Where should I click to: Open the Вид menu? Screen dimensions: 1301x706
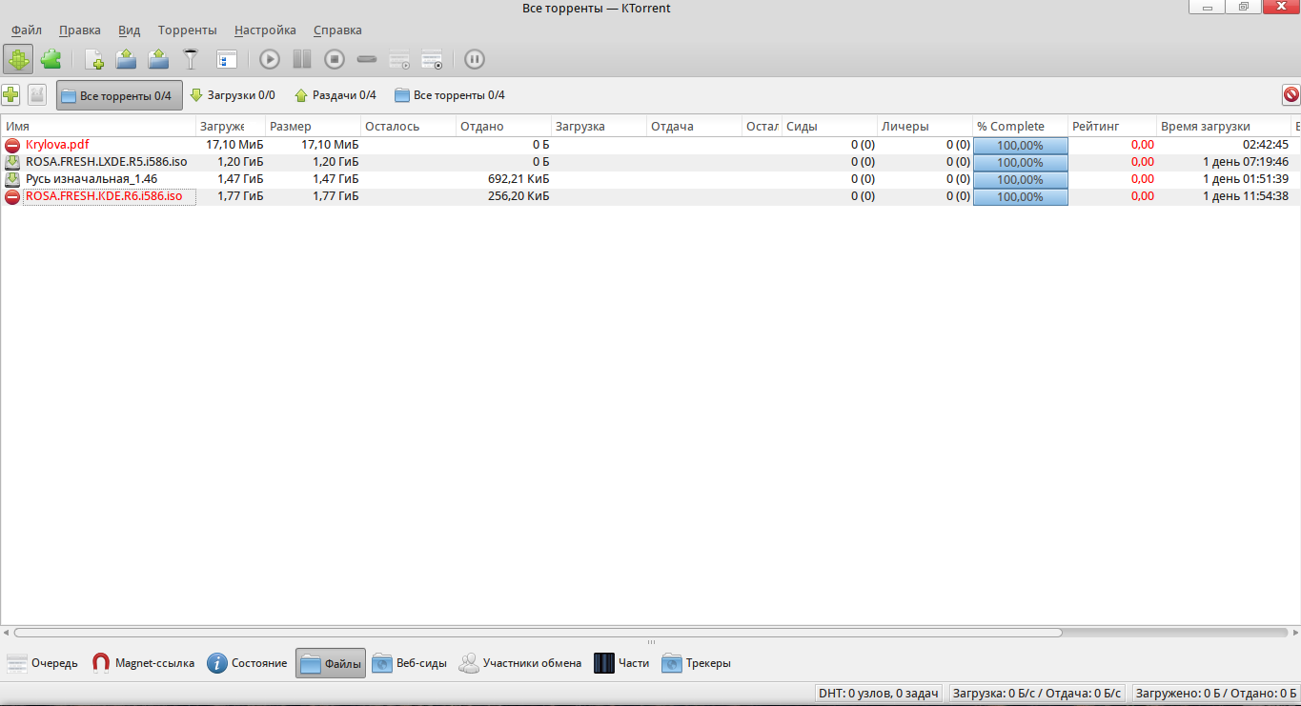tap(129, 30)
